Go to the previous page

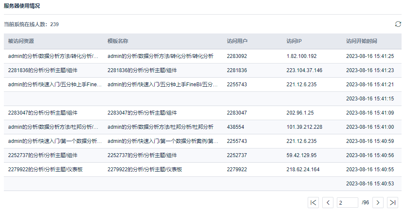click(328, 202)
